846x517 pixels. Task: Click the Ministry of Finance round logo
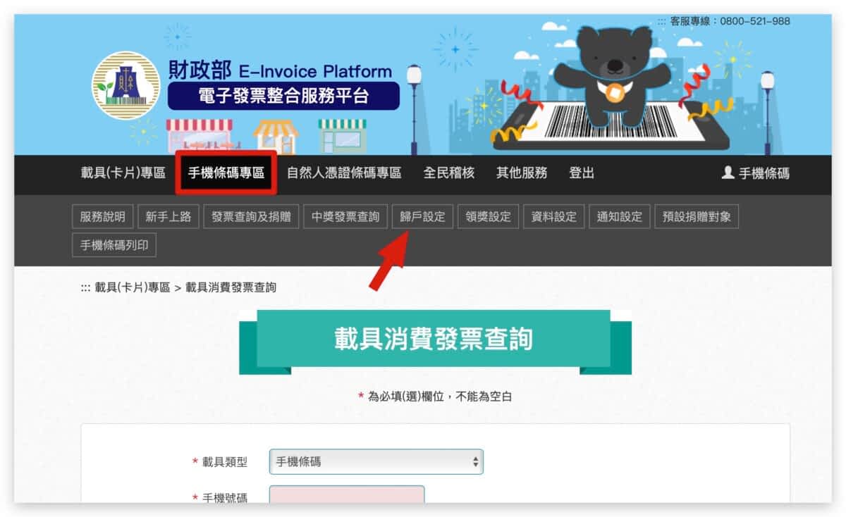click(125, 85)
